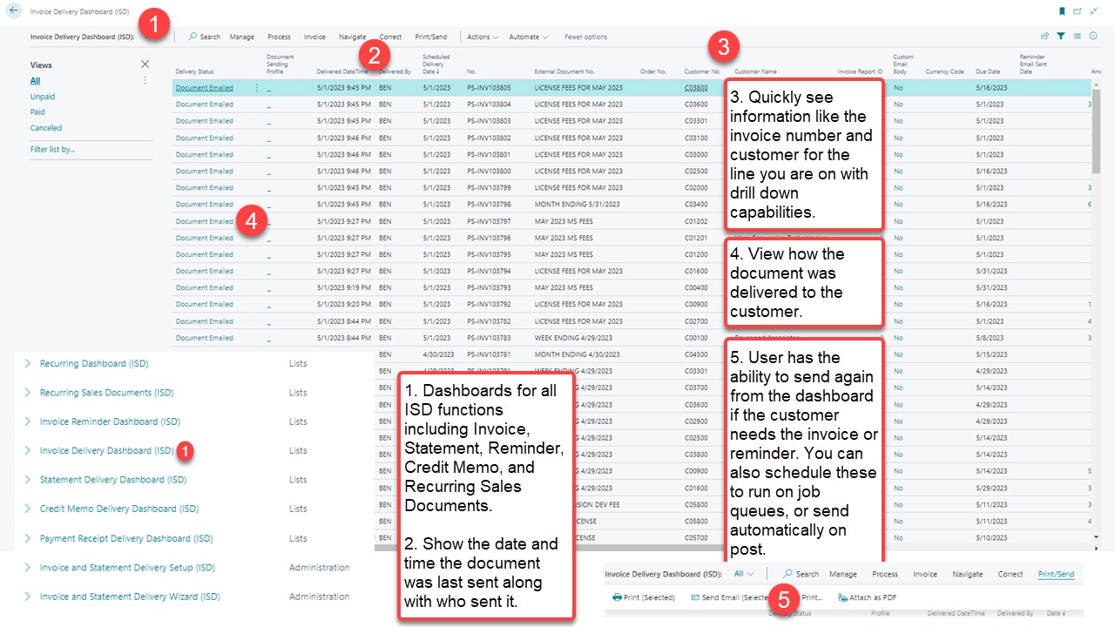
Task: Show the FactBox information icon
Action: (x=1093, y=37)
